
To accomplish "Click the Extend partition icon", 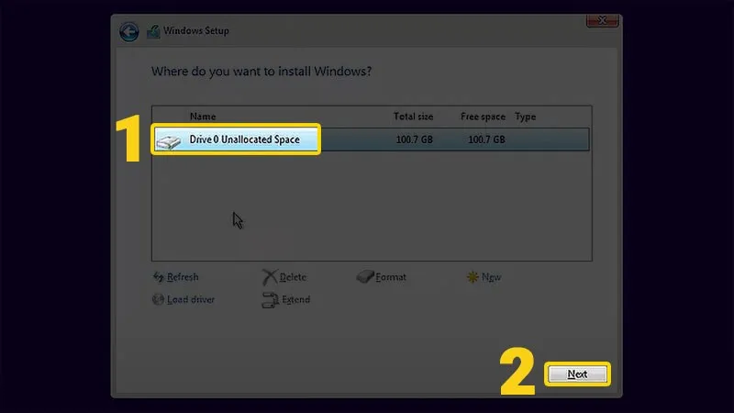I will (x=270, y=299).
